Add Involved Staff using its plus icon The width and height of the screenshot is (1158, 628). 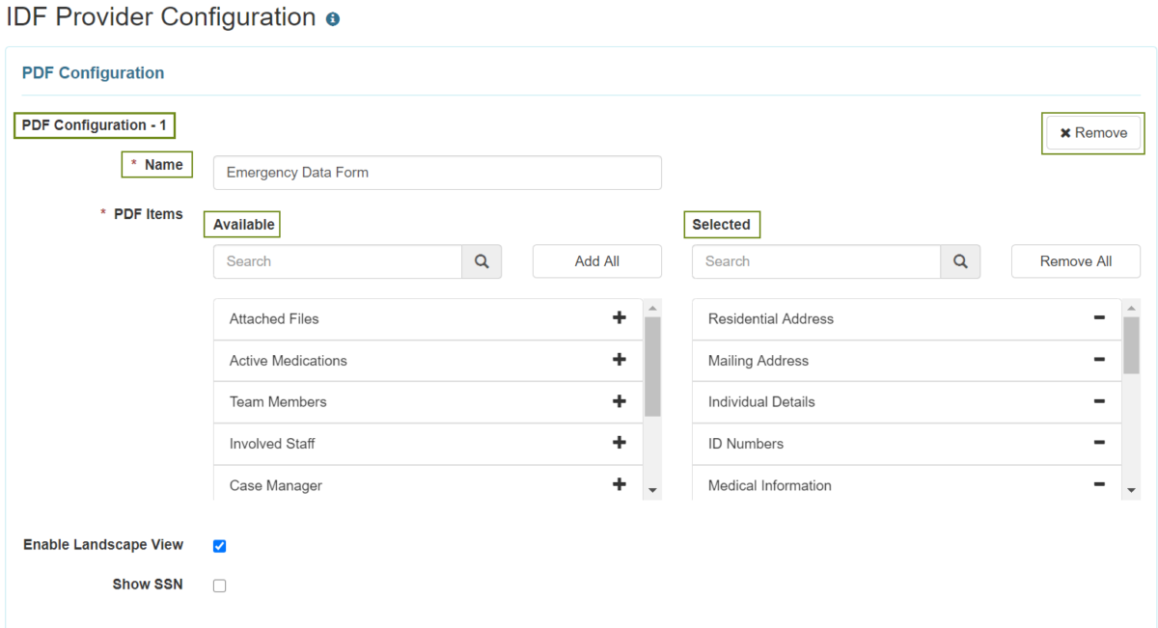[x=619, y=443]
